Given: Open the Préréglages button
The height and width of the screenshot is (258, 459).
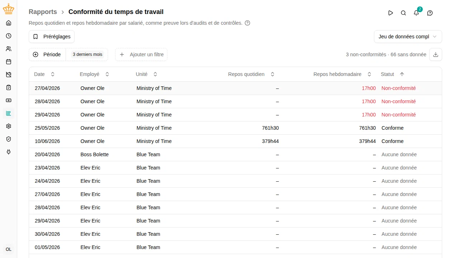Looking at the screenshot, I should pyautogui.click(x=52, y=37).
